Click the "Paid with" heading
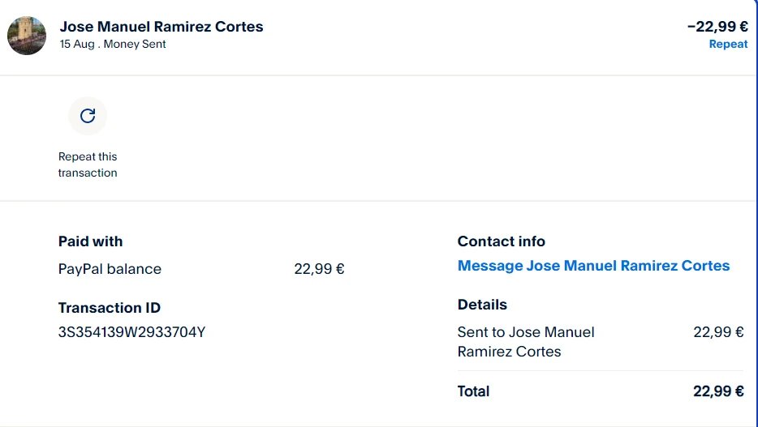Screen dimensions: 758x427 (x=90, y=241)
